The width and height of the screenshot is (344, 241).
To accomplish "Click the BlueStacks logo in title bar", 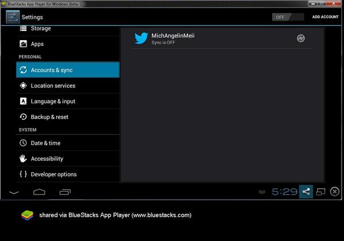I will point(3,3).
